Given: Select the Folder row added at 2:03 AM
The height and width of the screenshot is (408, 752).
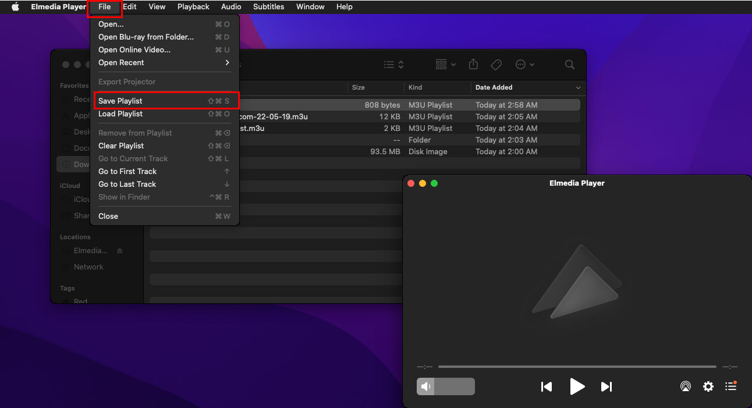Looking at the screenshot, I should (x=410, y=140).
